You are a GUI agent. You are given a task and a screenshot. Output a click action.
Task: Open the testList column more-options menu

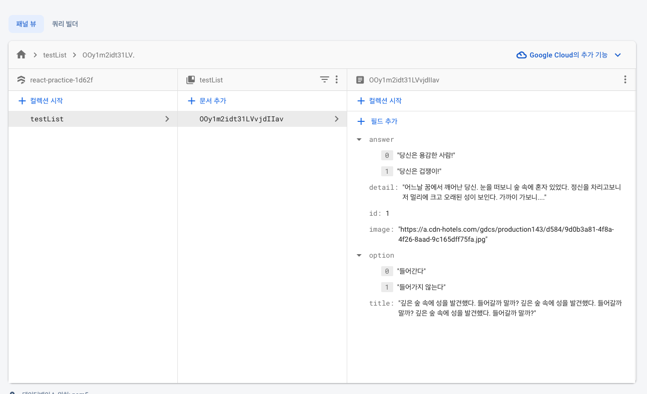pos(337,79)
